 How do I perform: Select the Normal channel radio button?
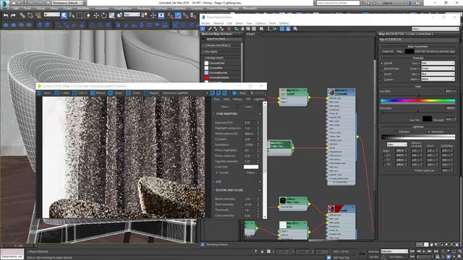[381, 63]
